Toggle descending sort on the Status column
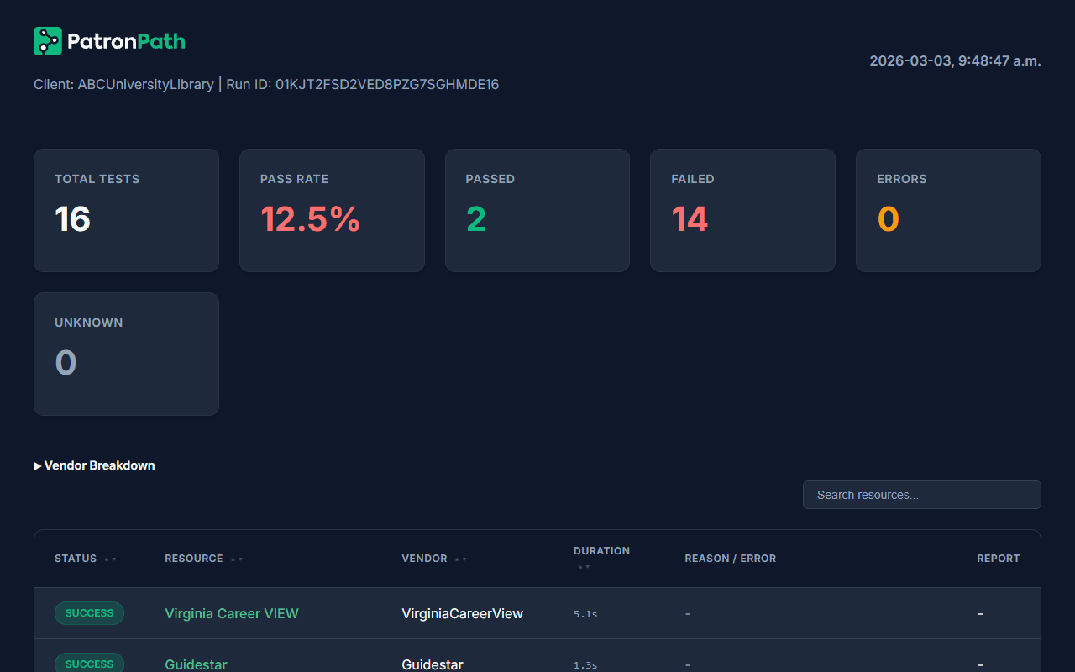 tap(113, 559)
